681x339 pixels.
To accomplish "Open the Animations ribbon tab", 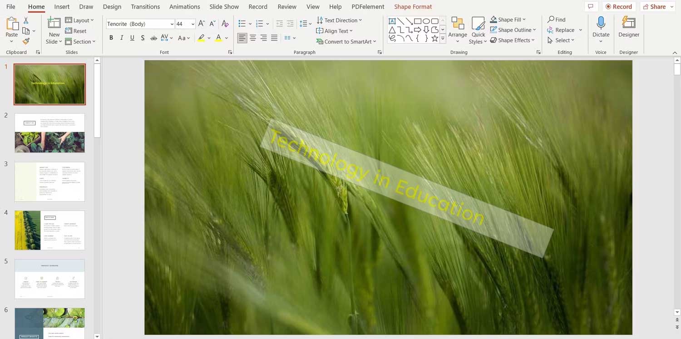I will pyautogui.click(x=184, y=6).
